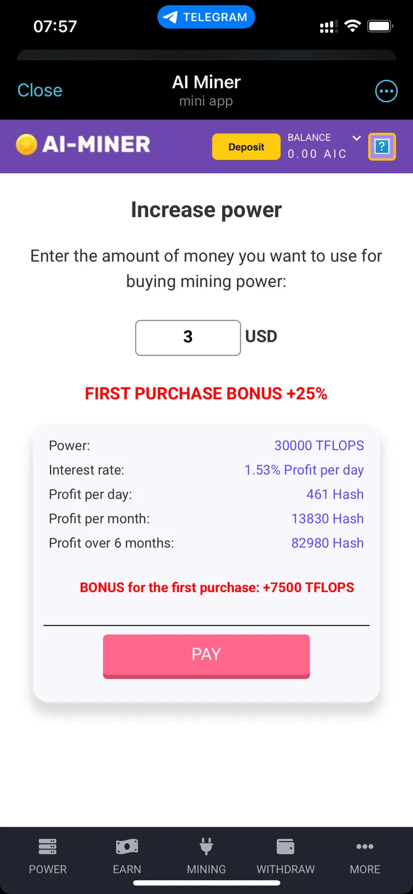Tap the 1.53% Profit per day rate
Image resolution: width=413 pixels, height=894 pixels.
click(x=304, y=470)
